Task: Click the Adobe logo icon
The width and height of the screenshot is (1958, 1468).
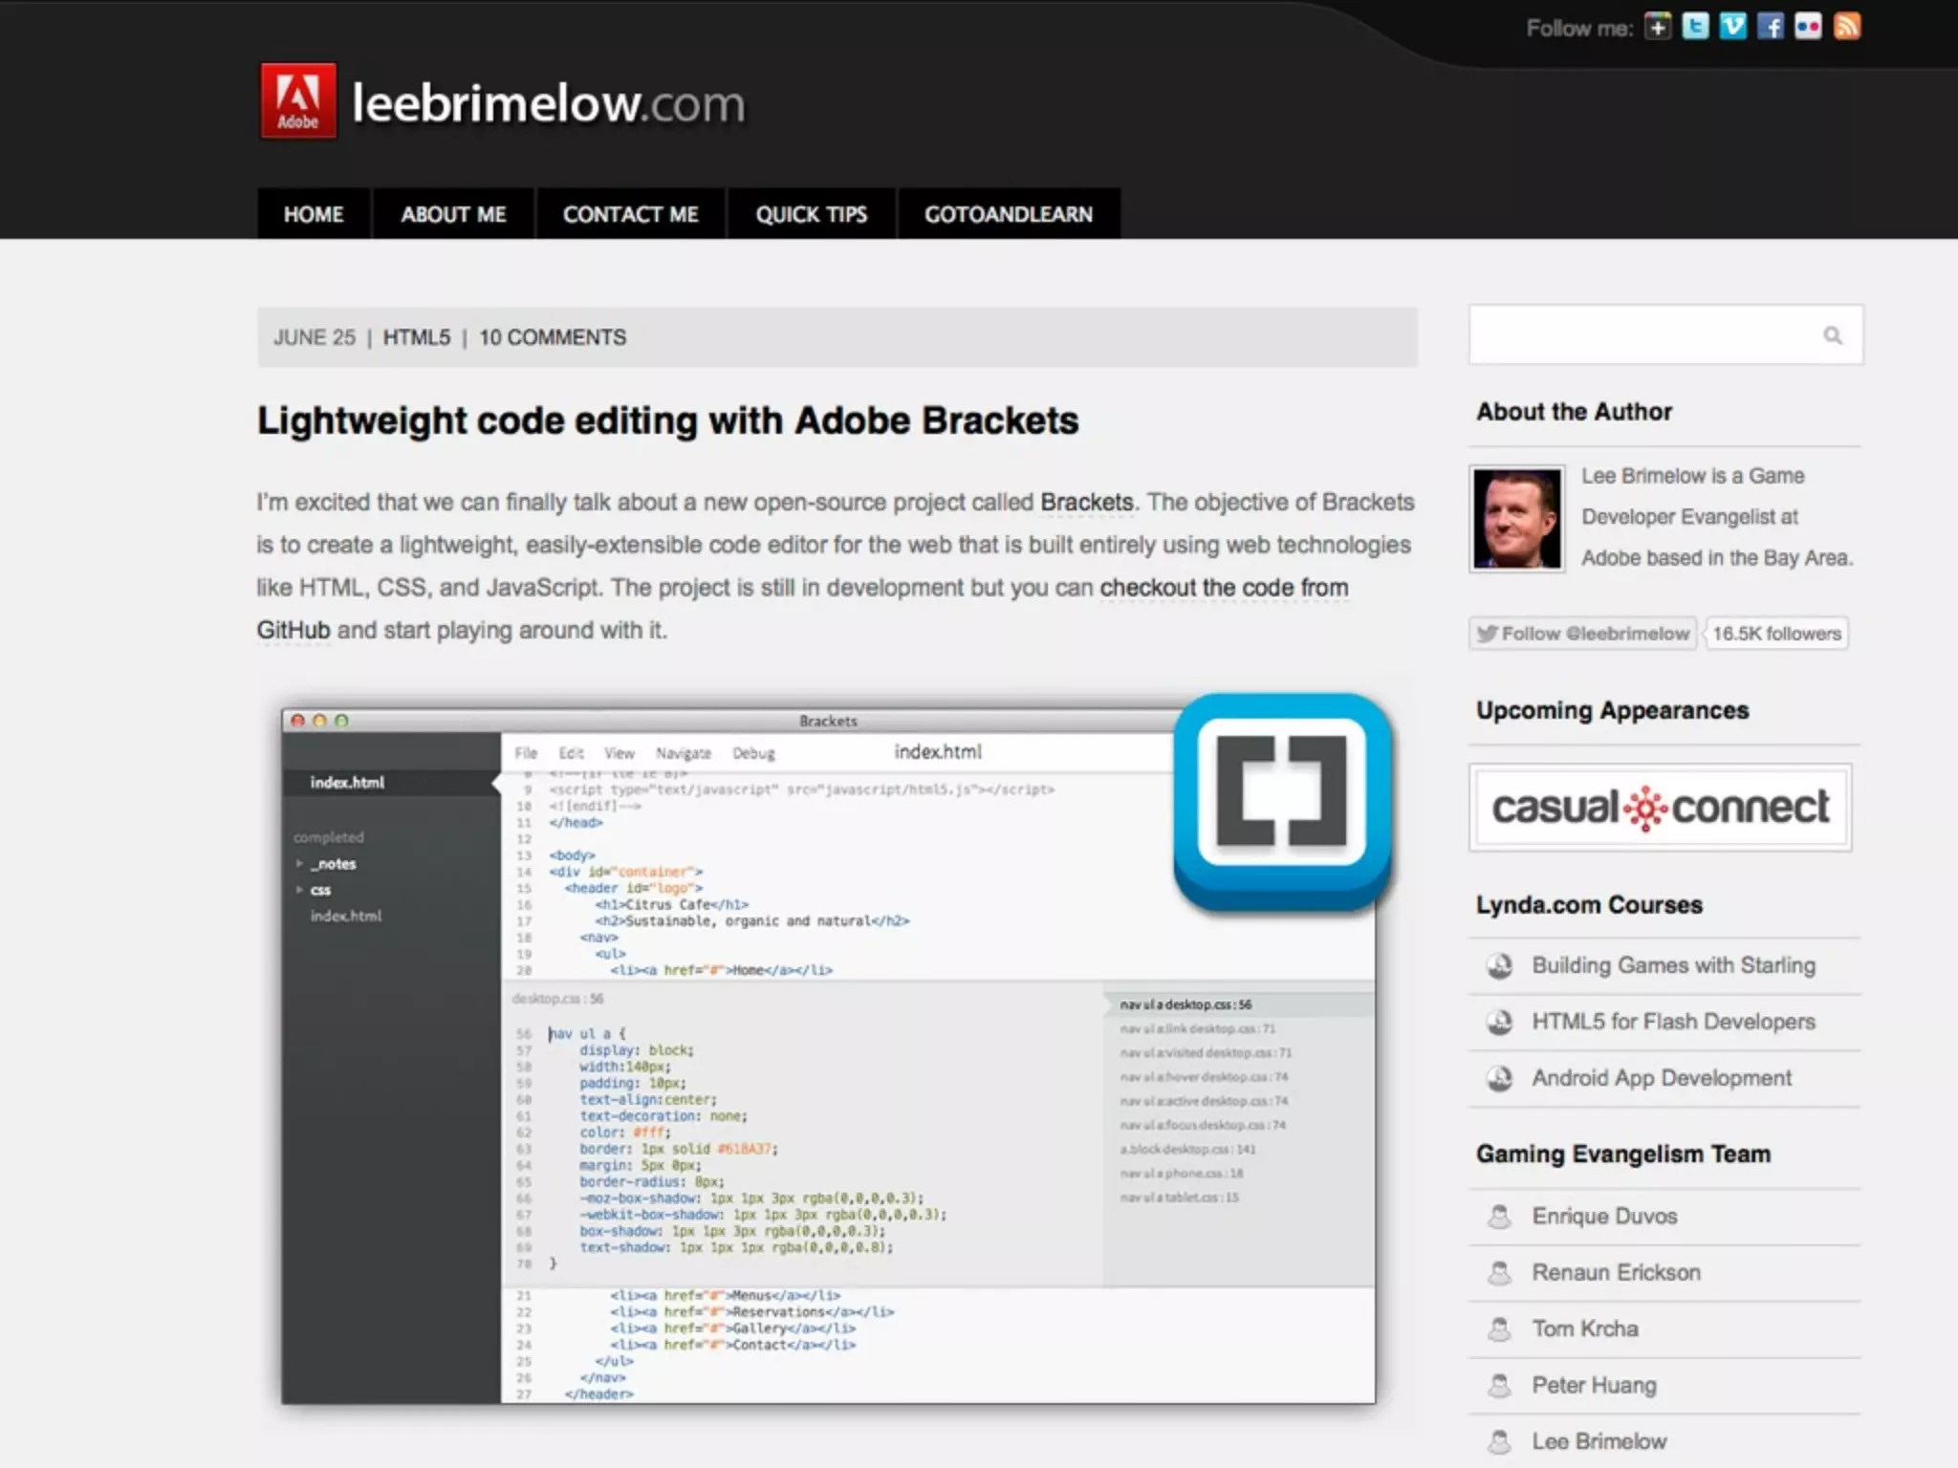Action: click(x=298, y=101)
